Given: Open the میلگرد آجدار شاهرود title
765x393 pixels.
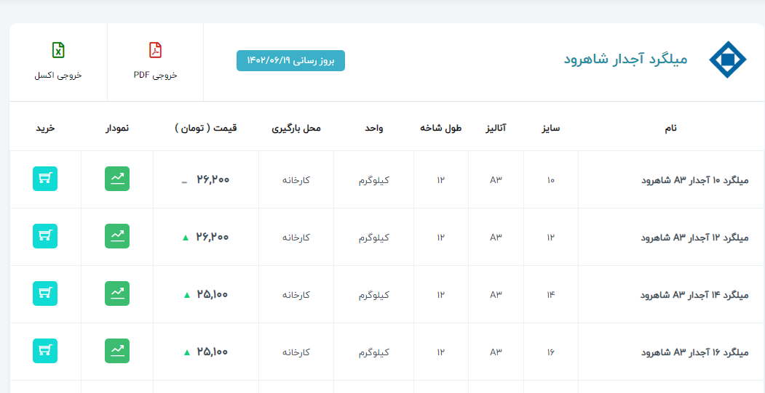Looking at the screenshot, I should 625,60.
